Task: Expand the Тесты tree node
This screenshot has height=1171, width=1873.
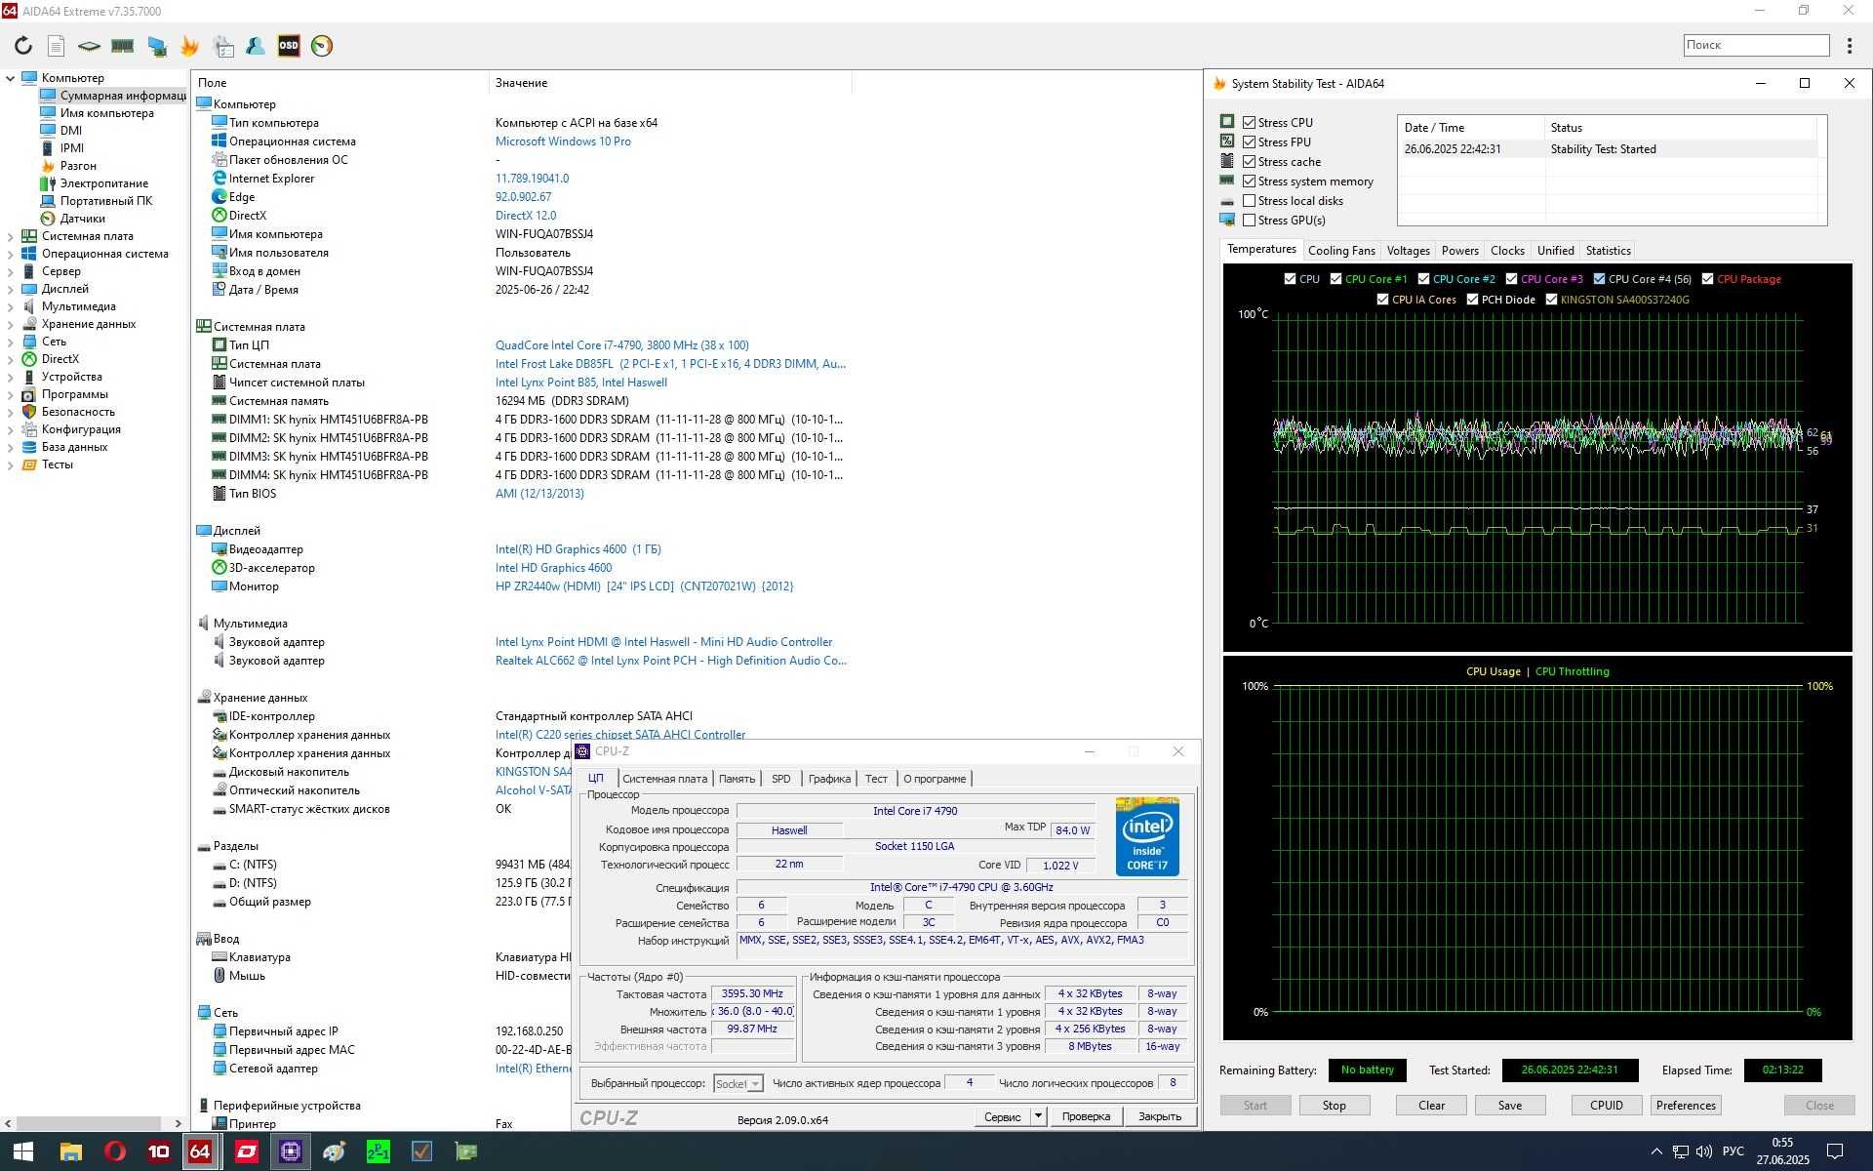Action: (x=11, y=464)
